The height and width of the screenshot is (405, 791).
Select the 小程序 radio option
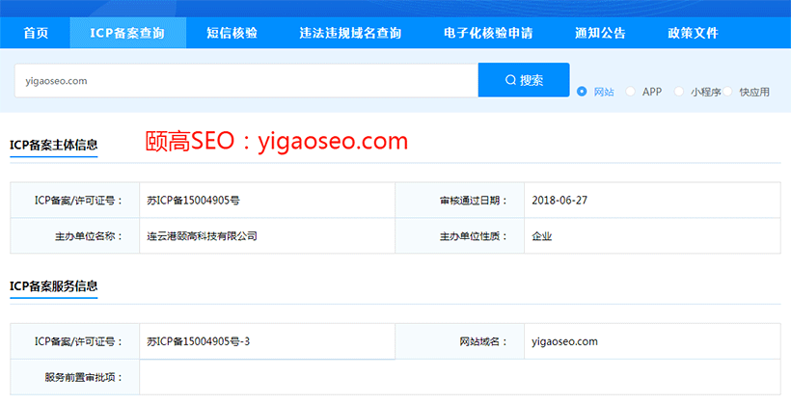click(679, 92)
